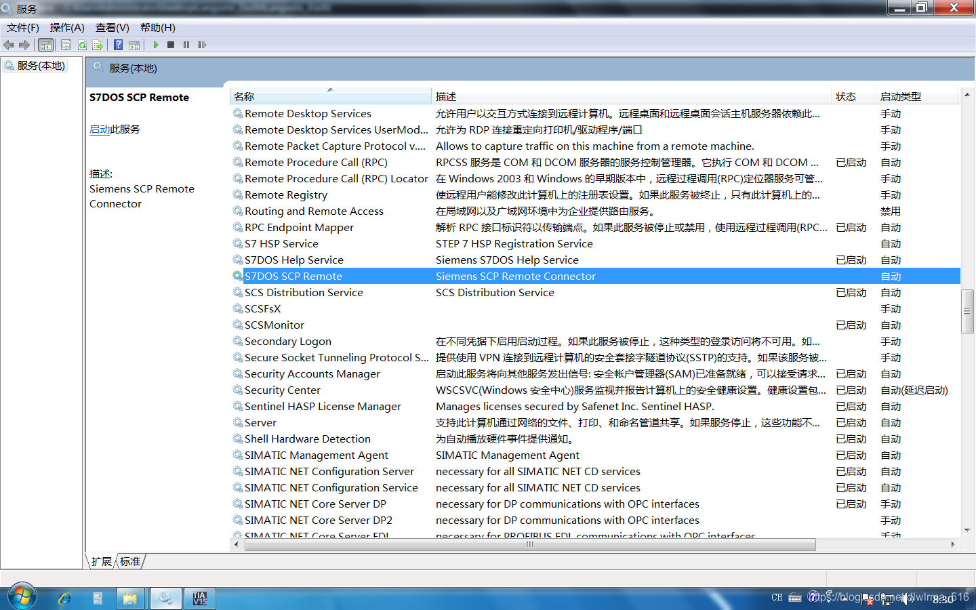976x610 pixels.
Task: Toggle show/hide action pane icon
Action: coord(134,45)
